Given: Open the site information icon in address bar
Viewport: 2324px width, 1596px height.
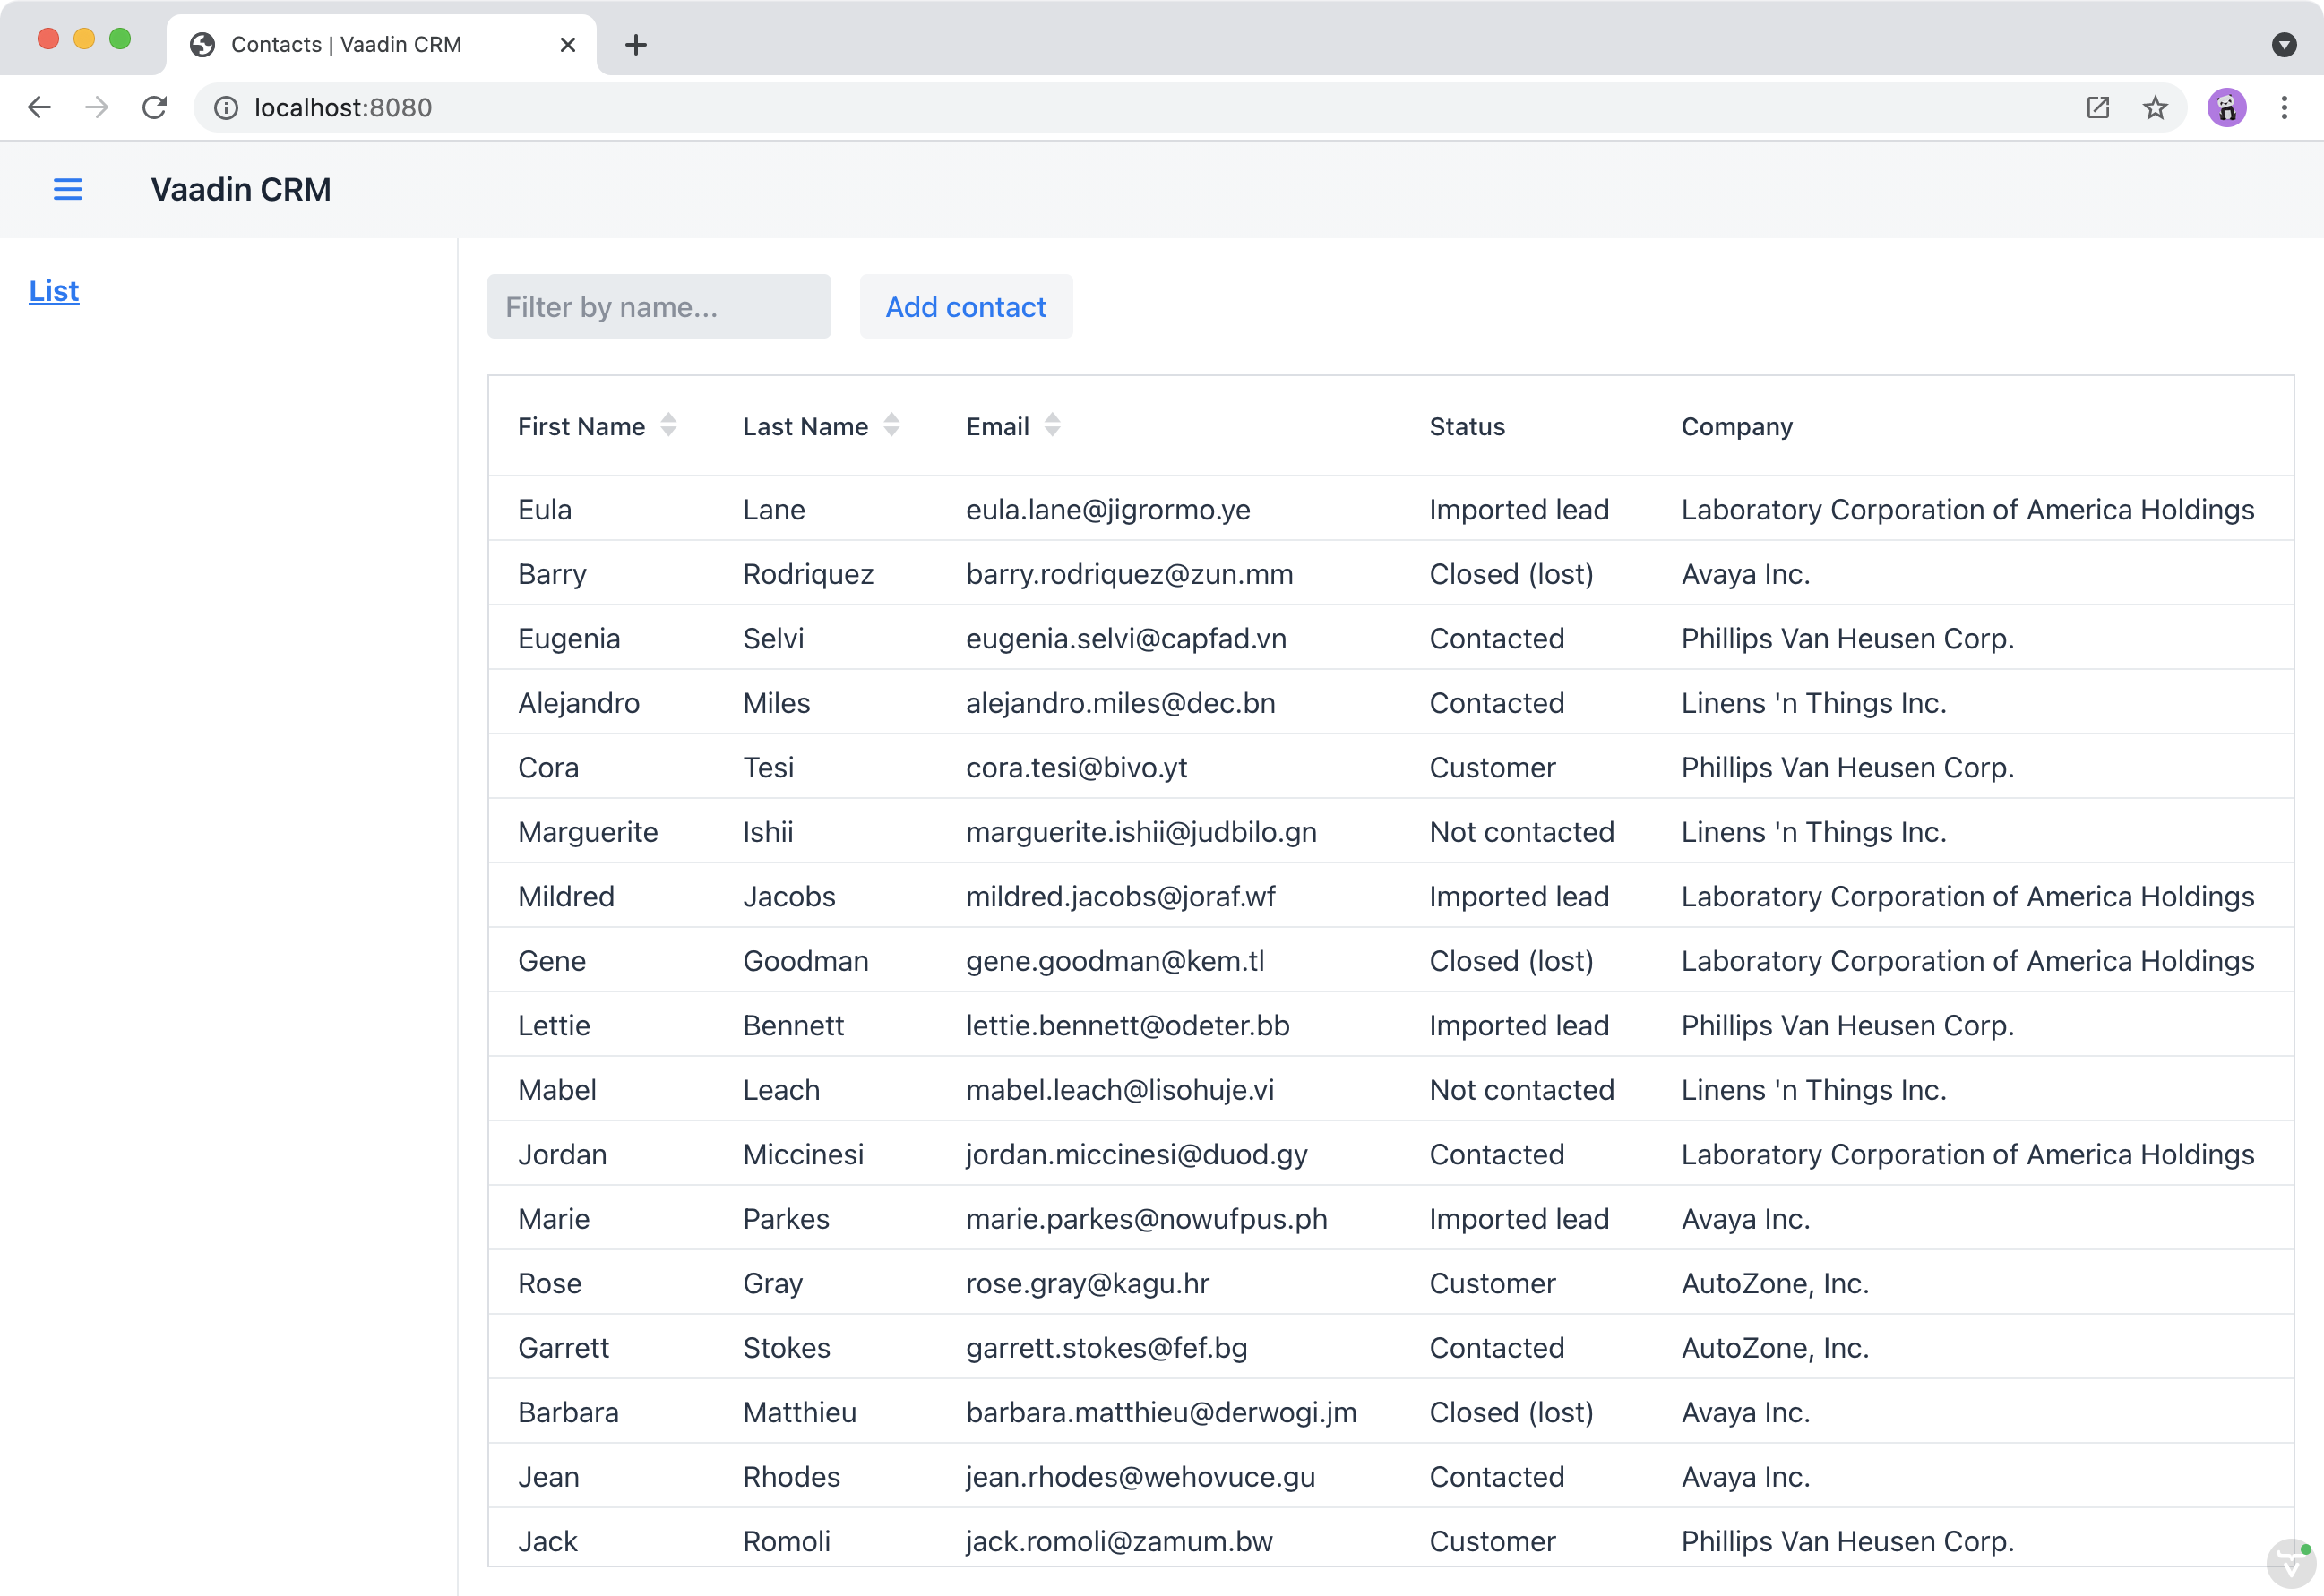Looking at the screenshot, I should pos(224,107).
